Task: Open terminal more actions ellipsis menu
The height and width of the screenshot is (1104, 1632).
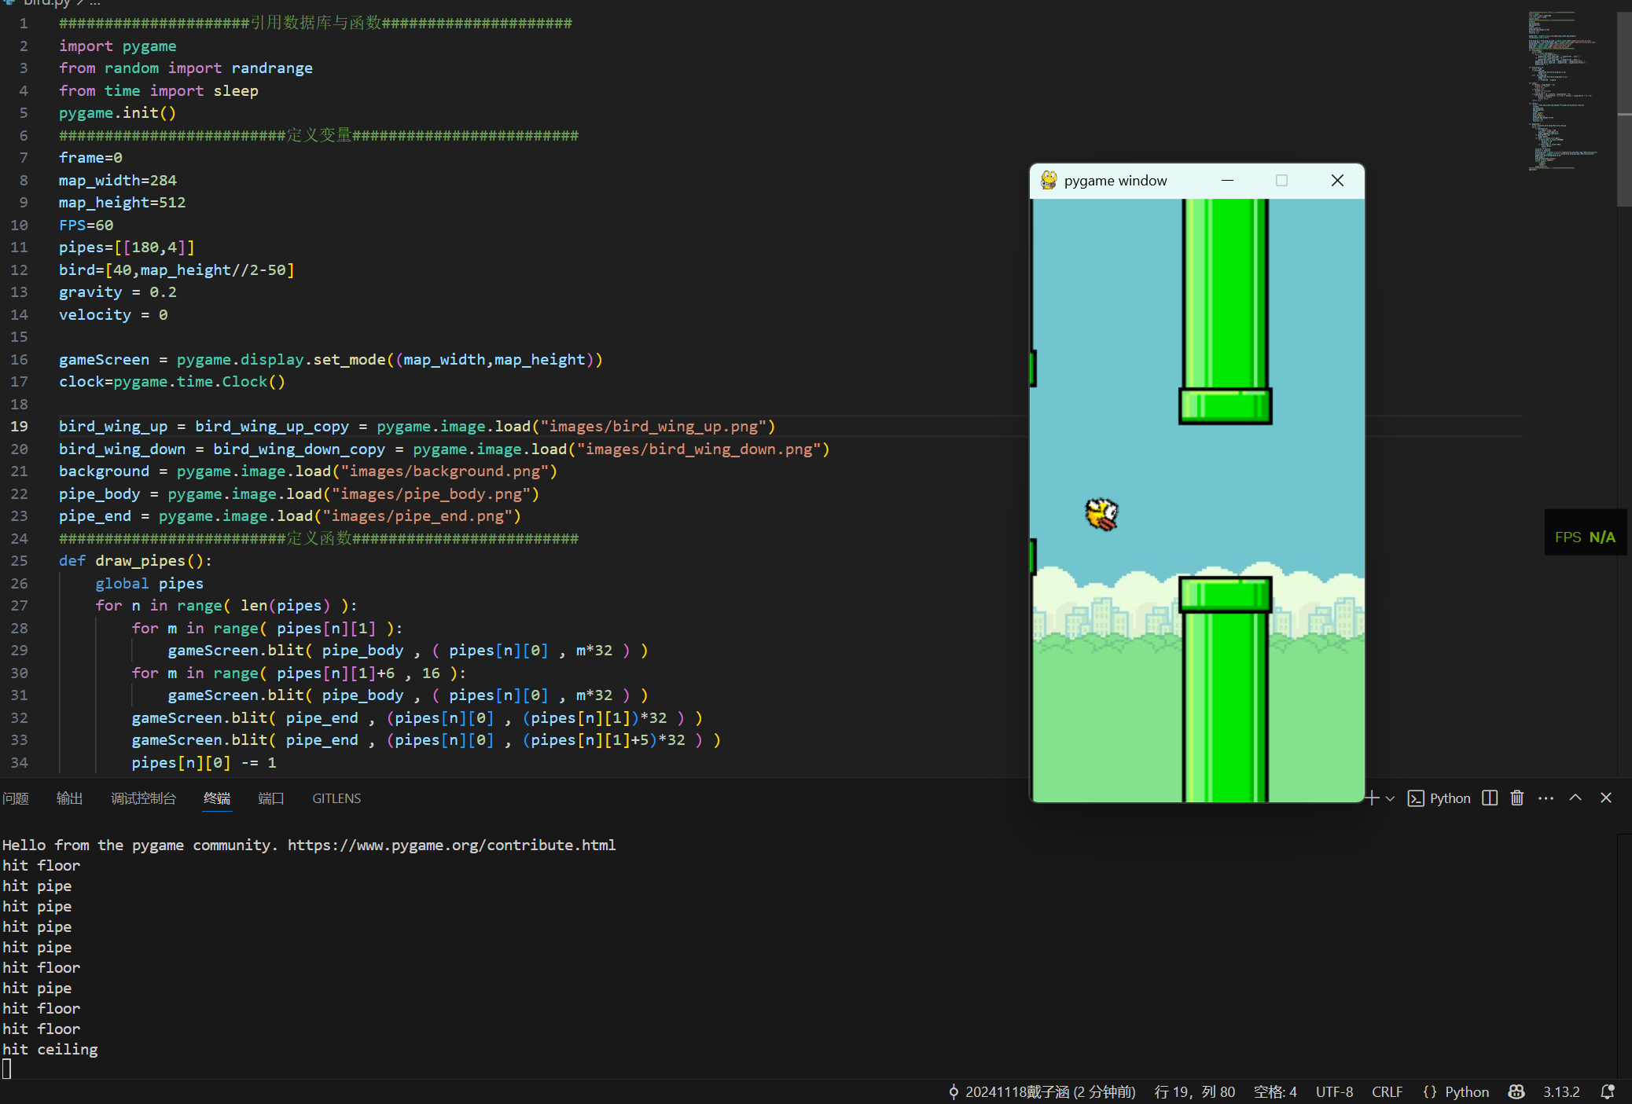Action: tap(1546, 798)
